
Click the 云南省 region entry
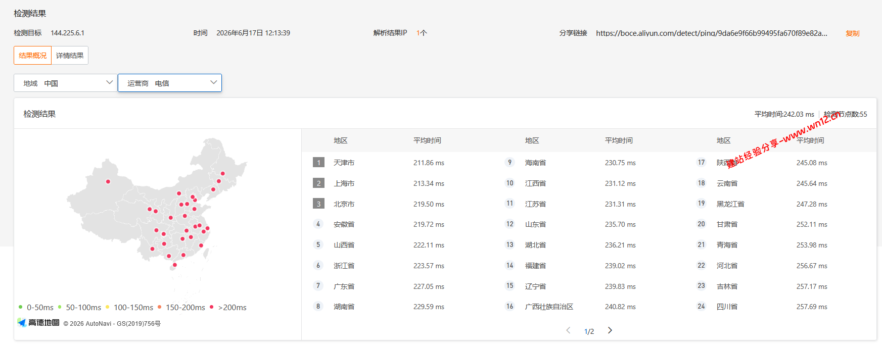click(x=727, y=183)
